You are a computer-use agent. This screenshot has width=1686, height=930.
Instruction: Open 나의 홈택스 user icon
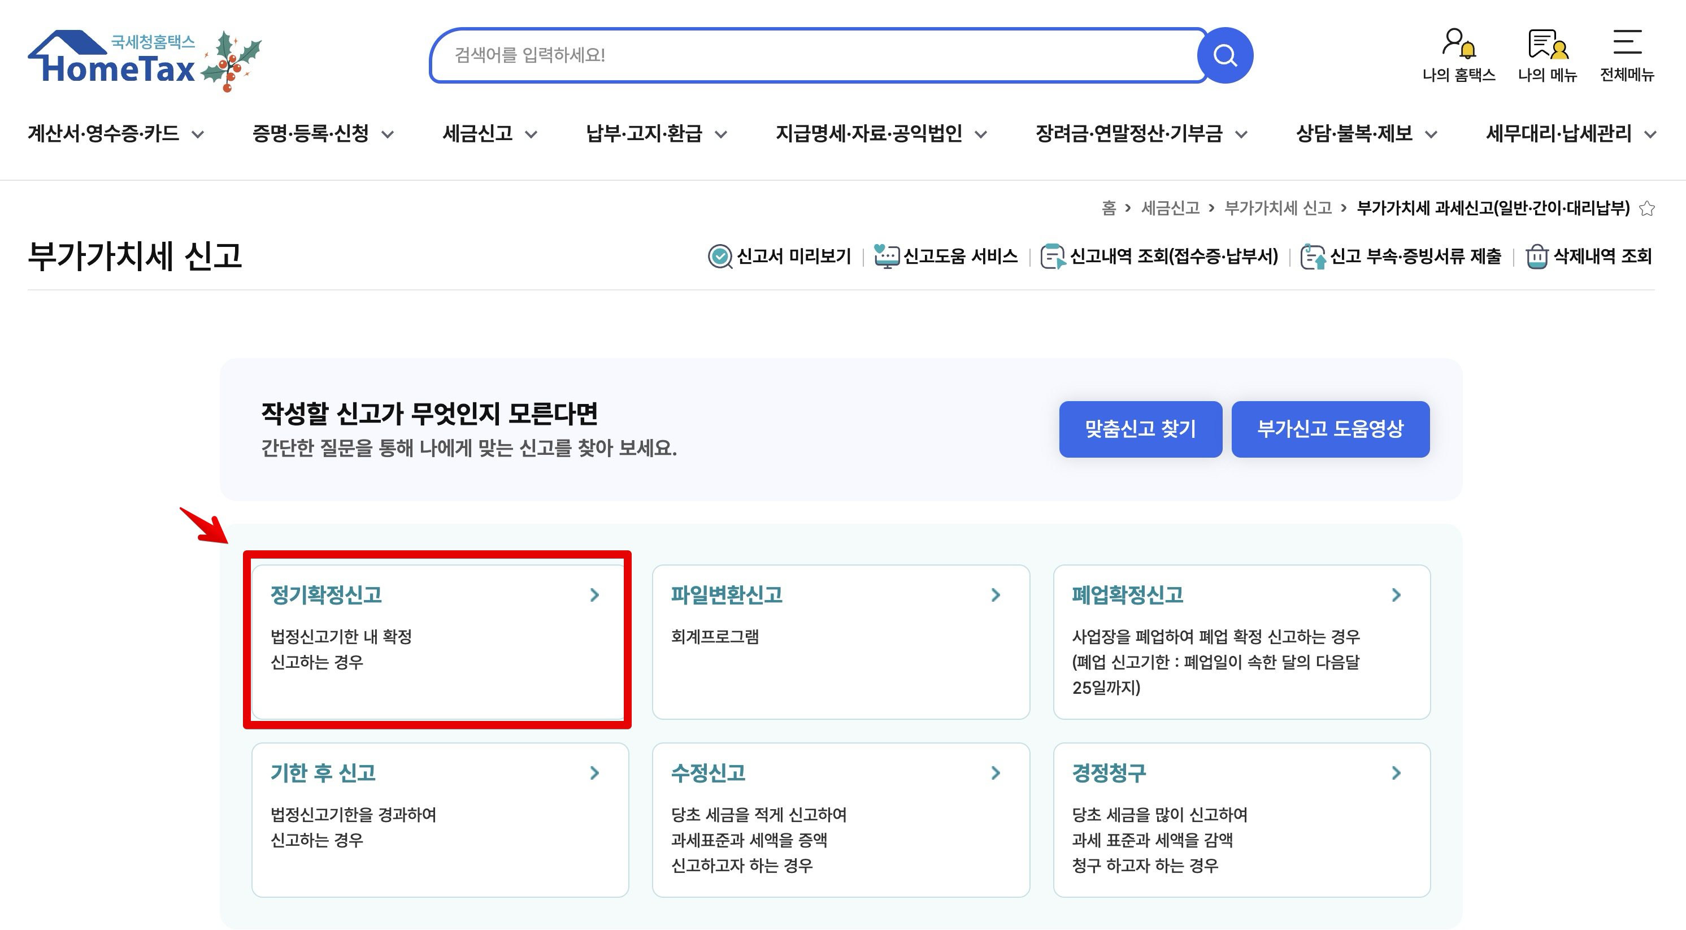[1458, 45]
